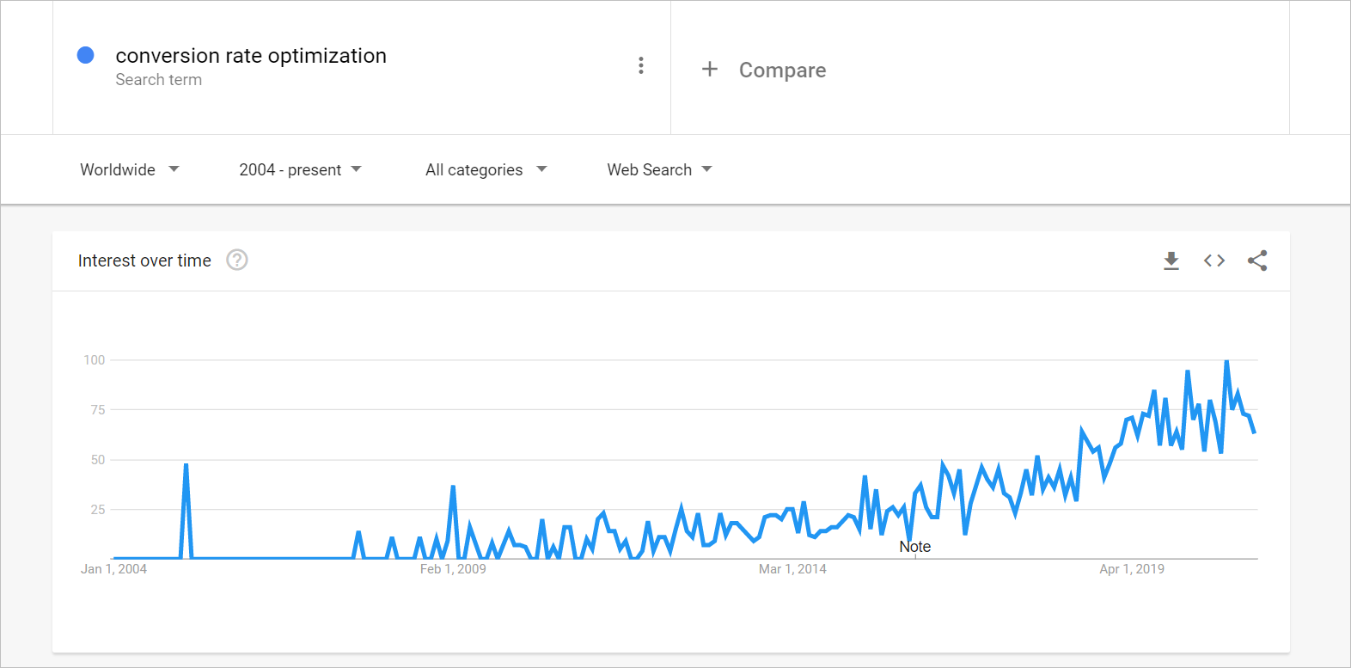Image resolution: width=1351 pixels, height=668 pixels.
Task: Click the blue color dot beside the search term
Action: click(85, 54)
